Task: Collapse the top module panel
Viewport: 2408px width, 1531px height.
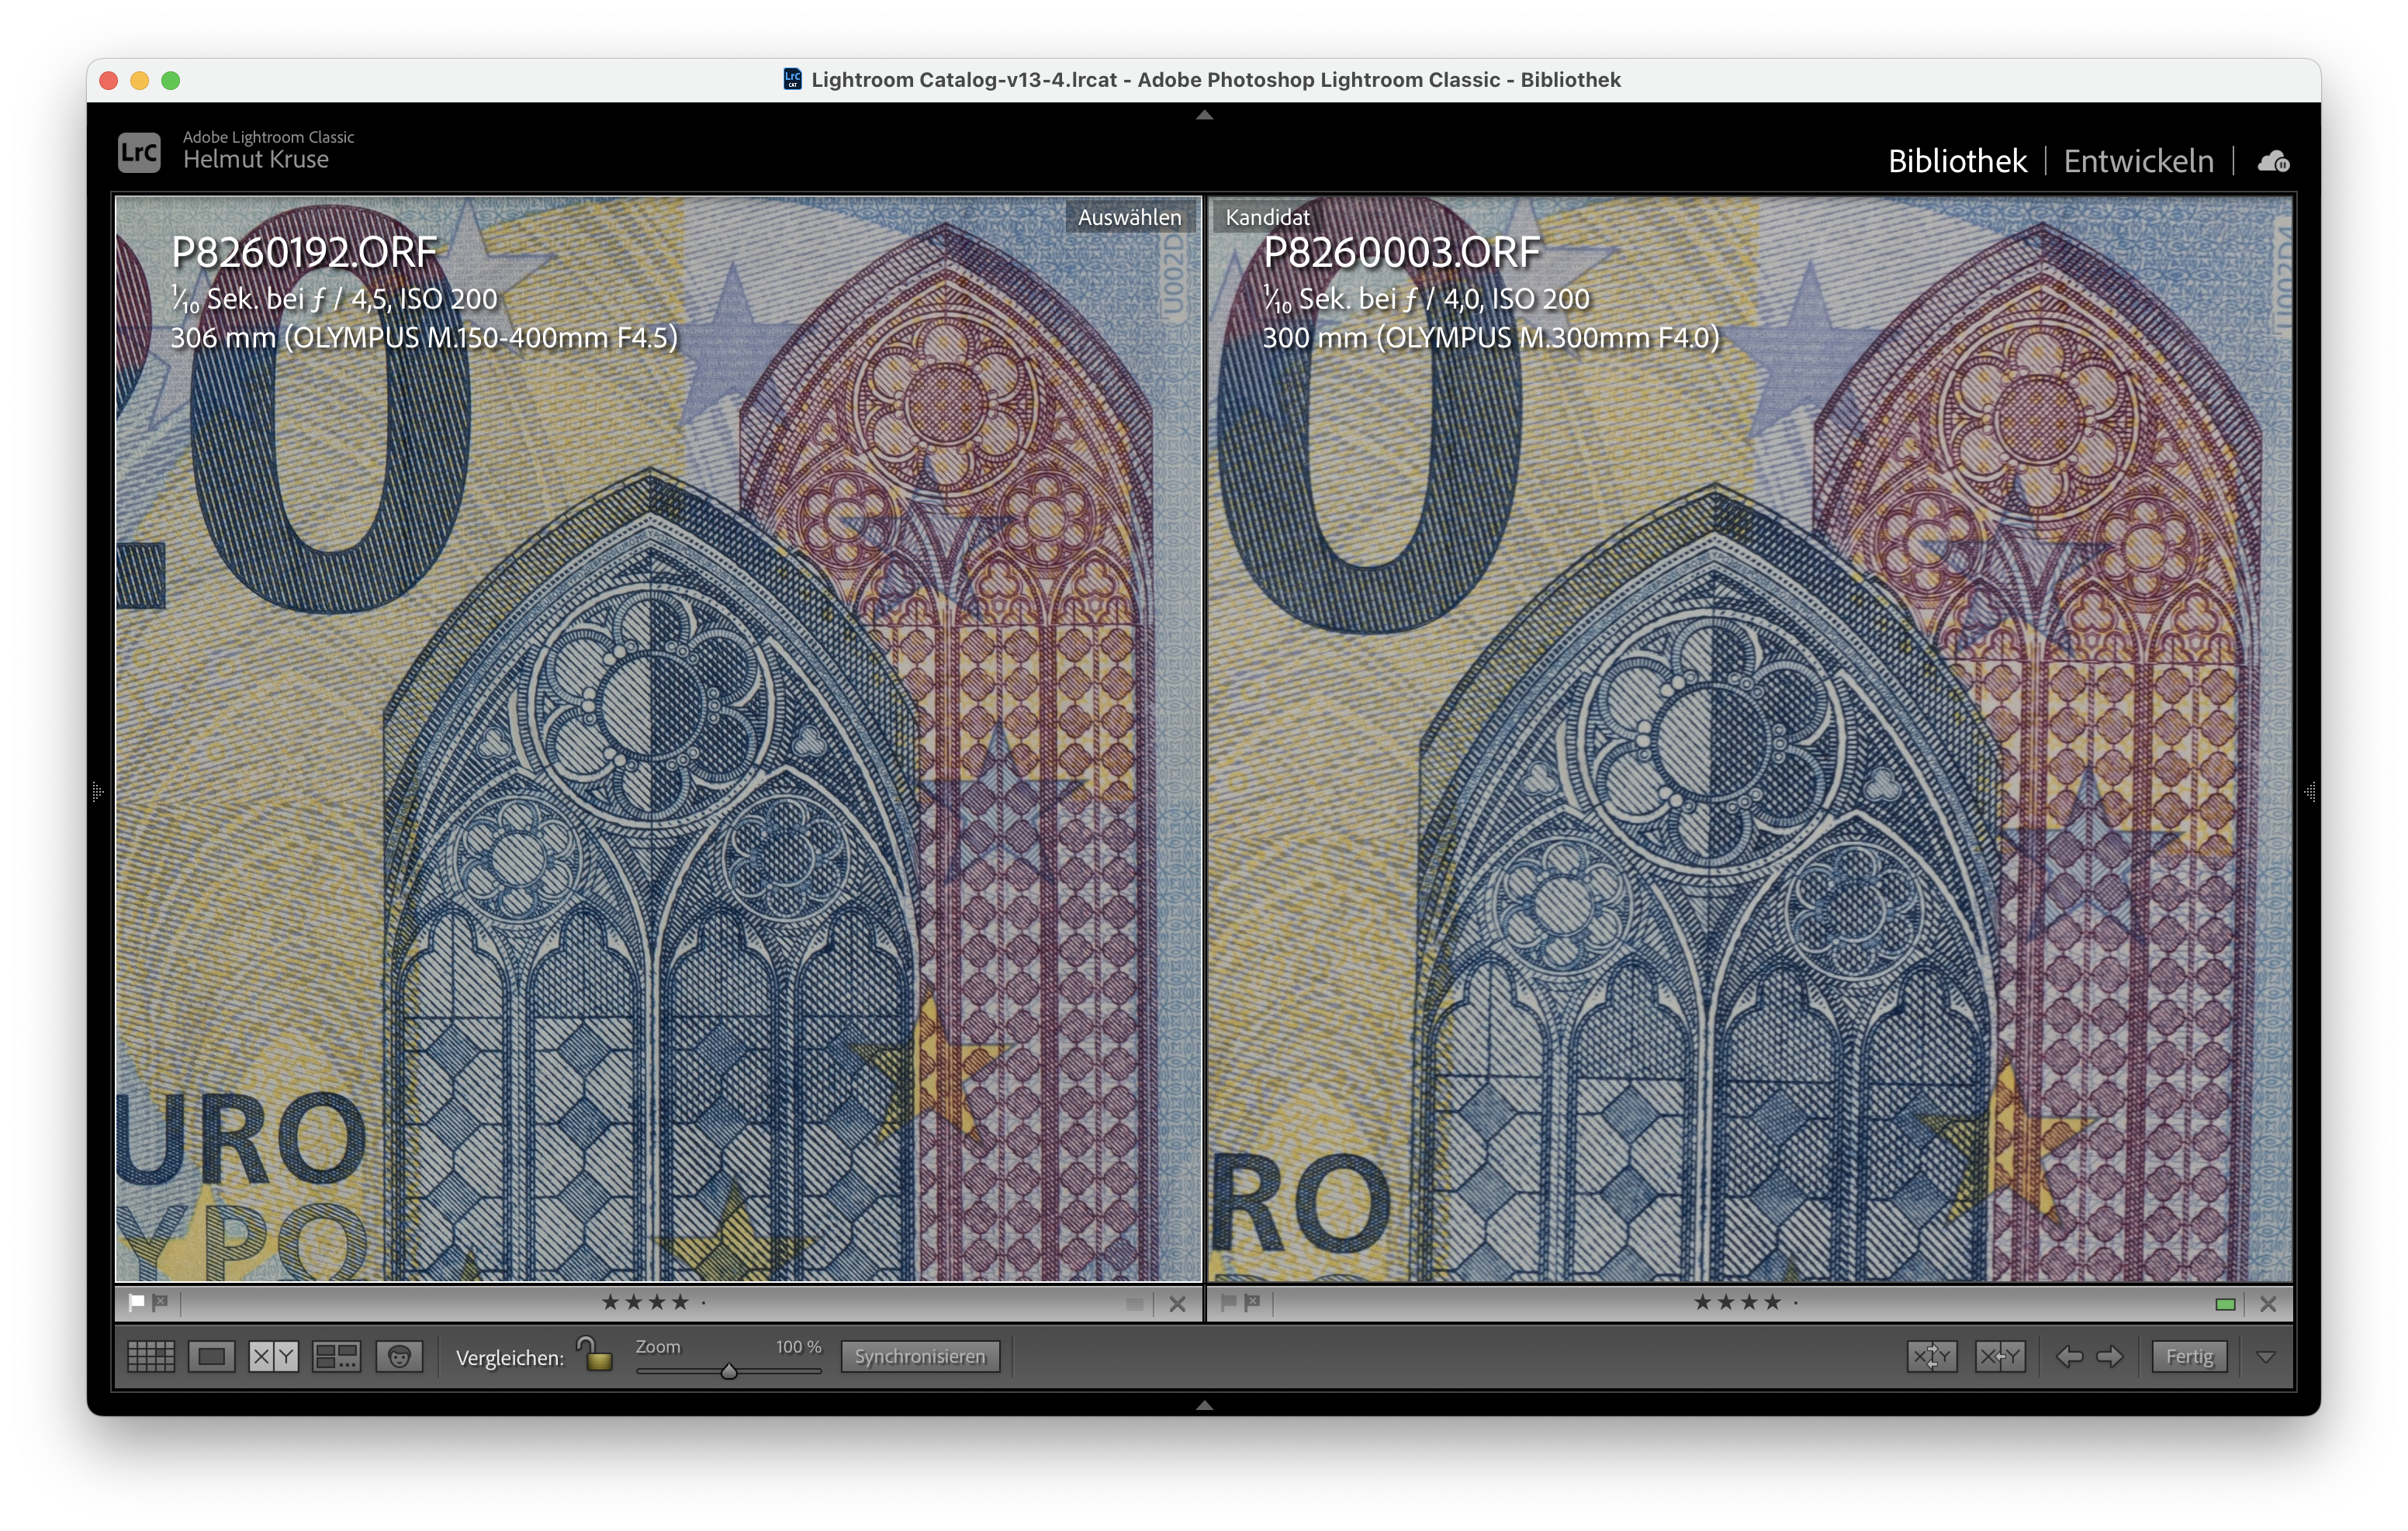Action: [x=1204, y=115]
